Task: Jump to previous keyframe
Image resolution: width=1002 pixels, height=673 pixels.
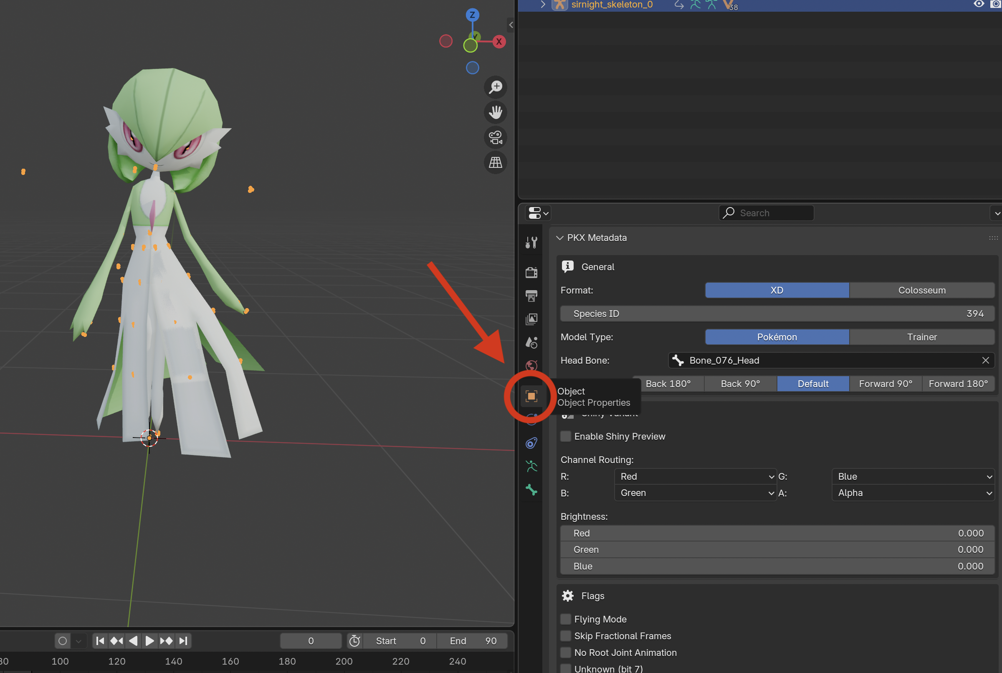Action: [x=116, y=641]
